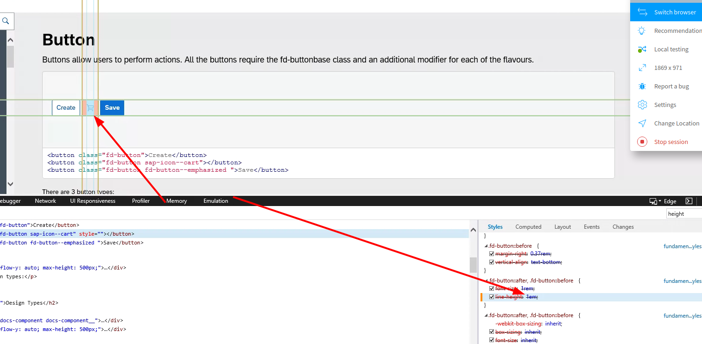The image size is (702, 344).
Task: Open Settings using the gear icon
Action: pos(642,105)
